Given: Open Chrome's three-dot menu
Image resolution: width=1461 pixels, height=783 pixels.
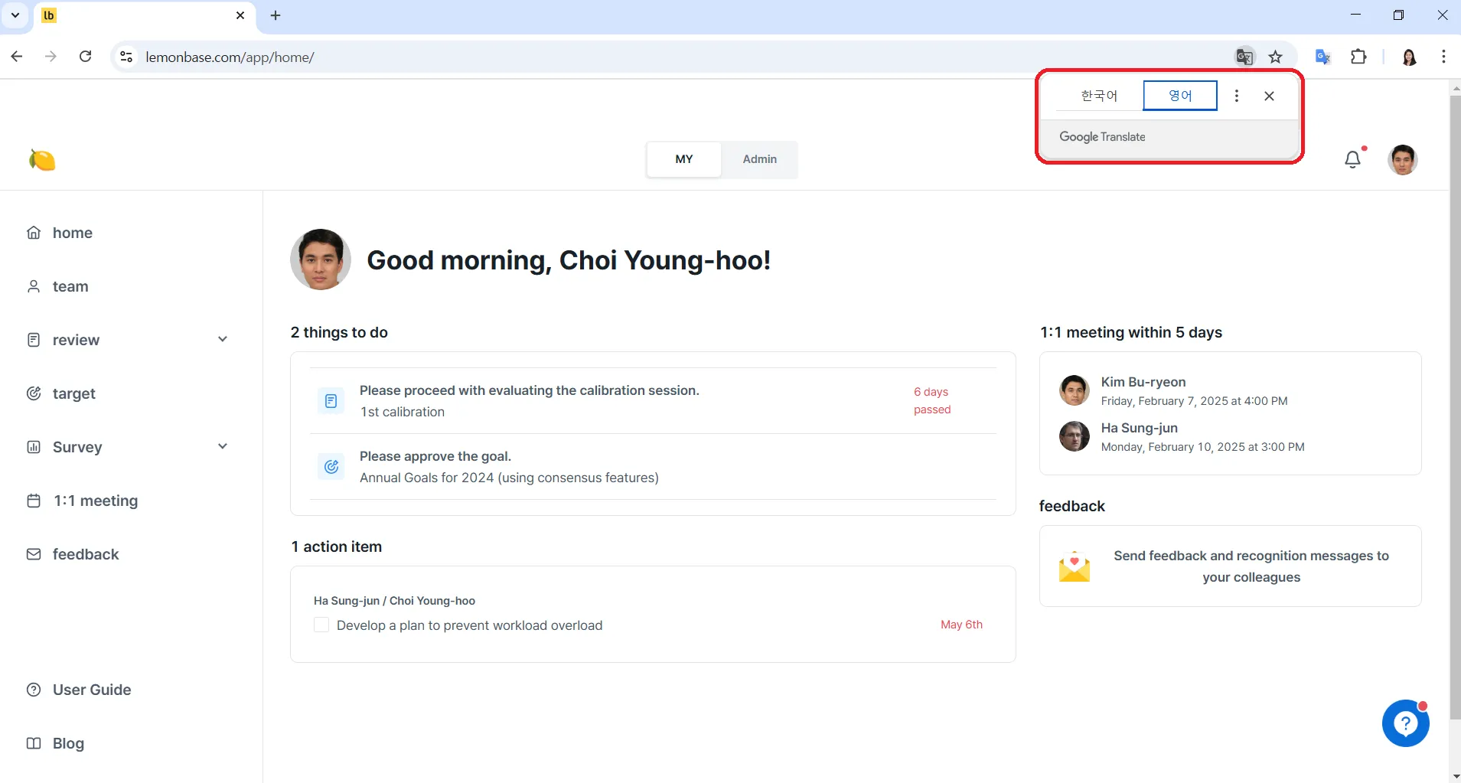Looking at the screenshot, I should [x=1443, y=57].
